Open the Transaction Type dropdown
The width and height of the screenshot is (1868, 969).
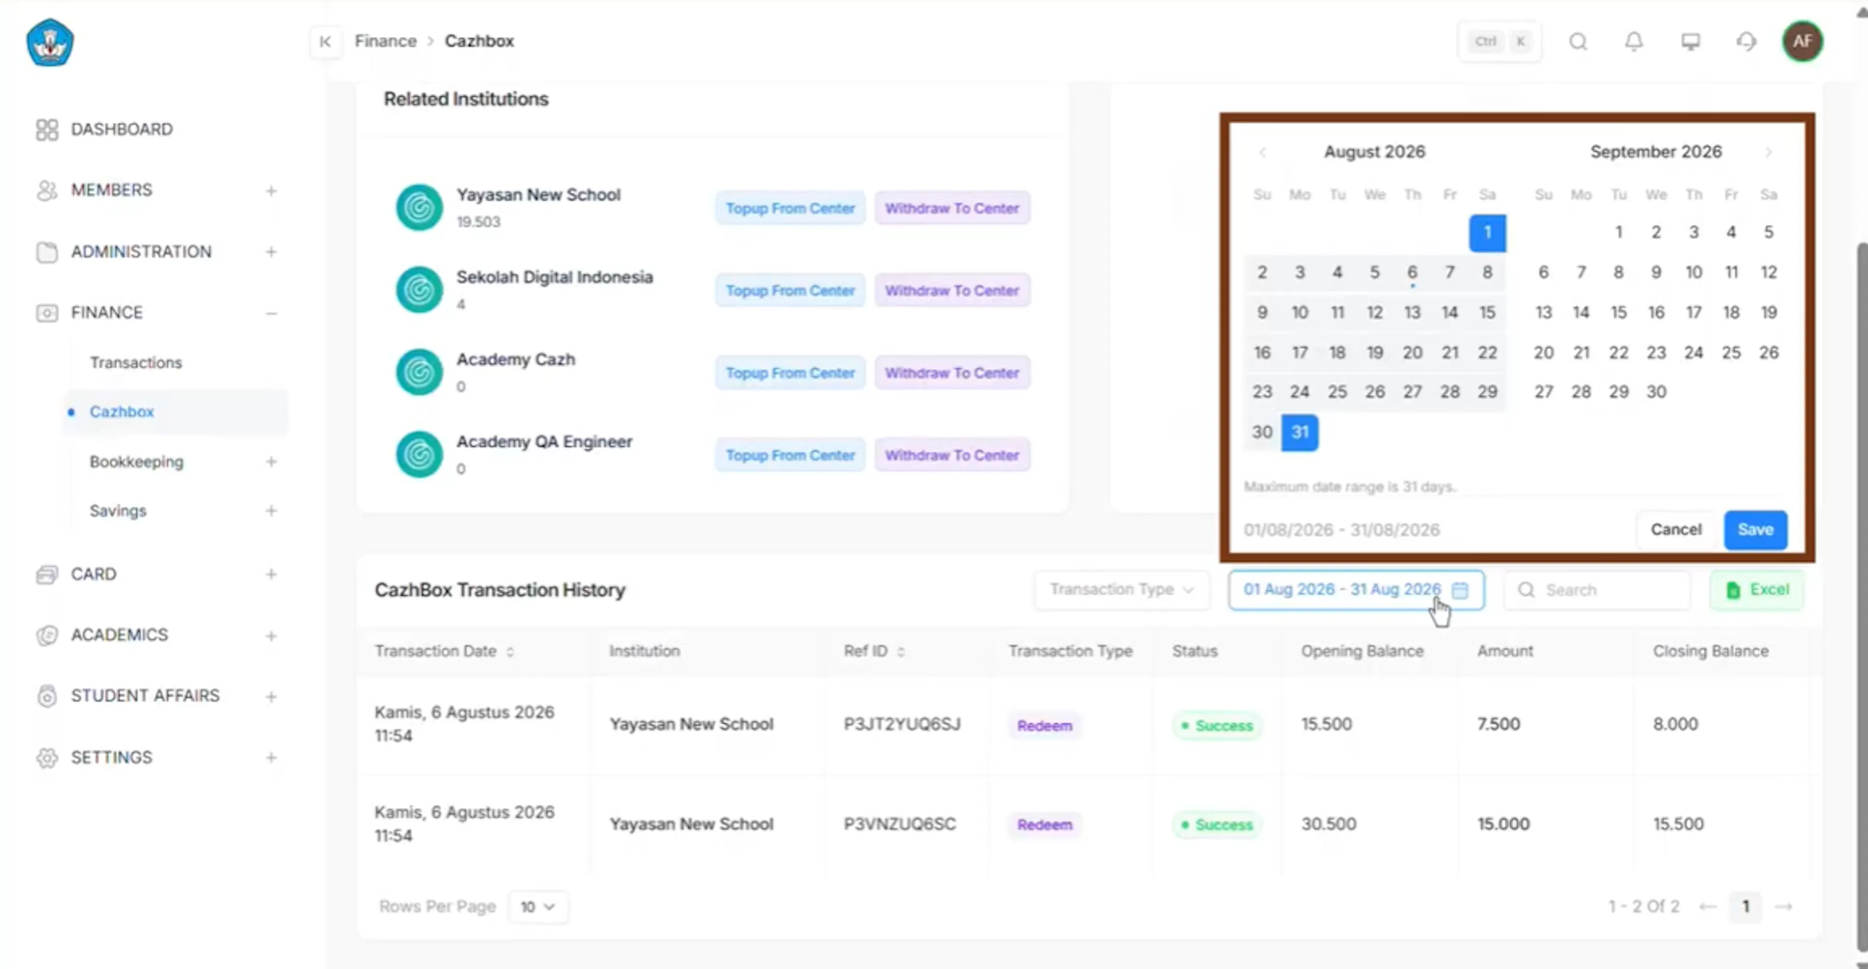coord(1122,590)
